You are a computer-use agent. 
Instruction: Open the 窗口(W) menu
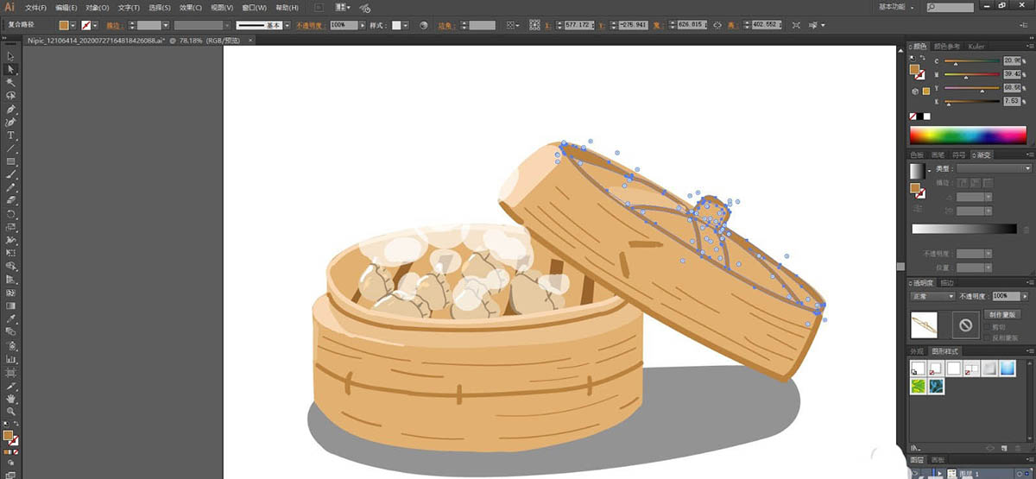coord(254,7)
